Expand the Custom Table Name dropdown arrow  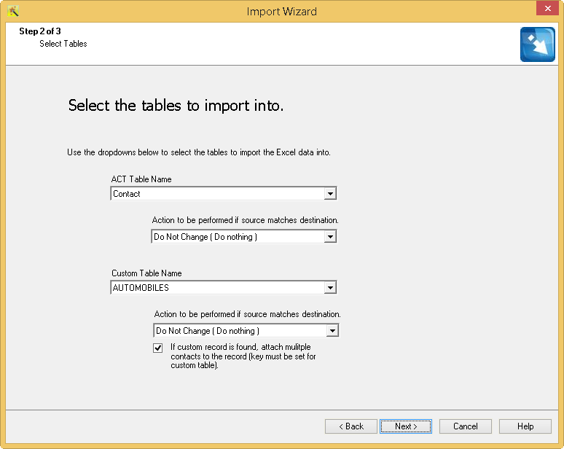click(x=330, y=287)
